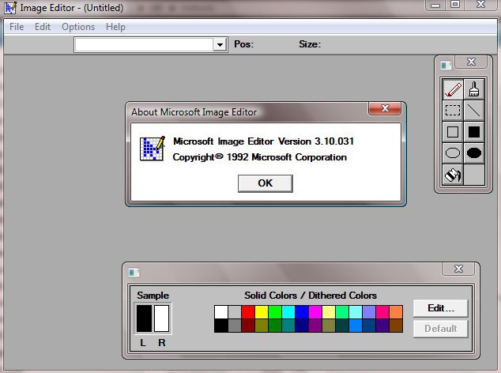Open the Edit menu
The image size is (501, 373).
(43, 27)
